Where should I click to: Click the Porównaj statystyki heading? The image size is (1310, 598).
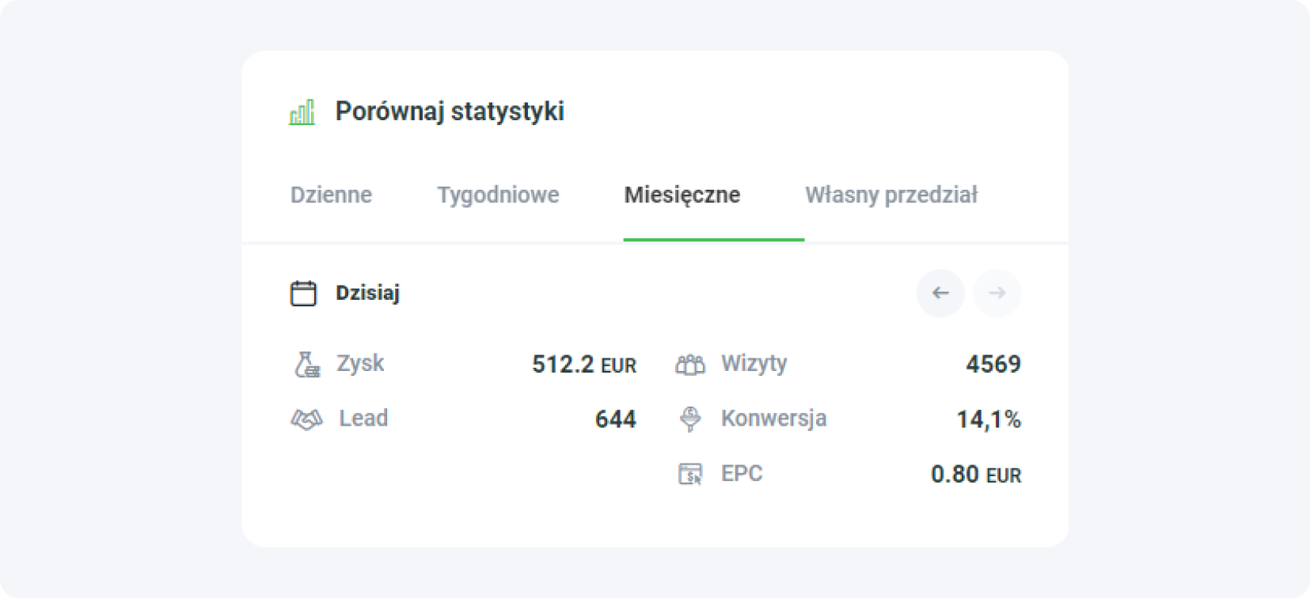coord(448,112)
